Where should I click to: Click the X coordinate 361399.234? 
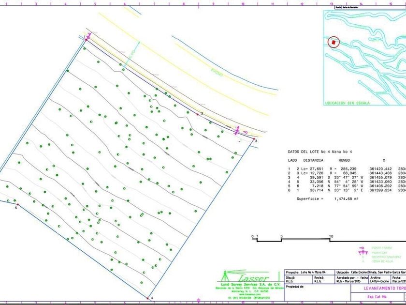(x=381, y=190)
